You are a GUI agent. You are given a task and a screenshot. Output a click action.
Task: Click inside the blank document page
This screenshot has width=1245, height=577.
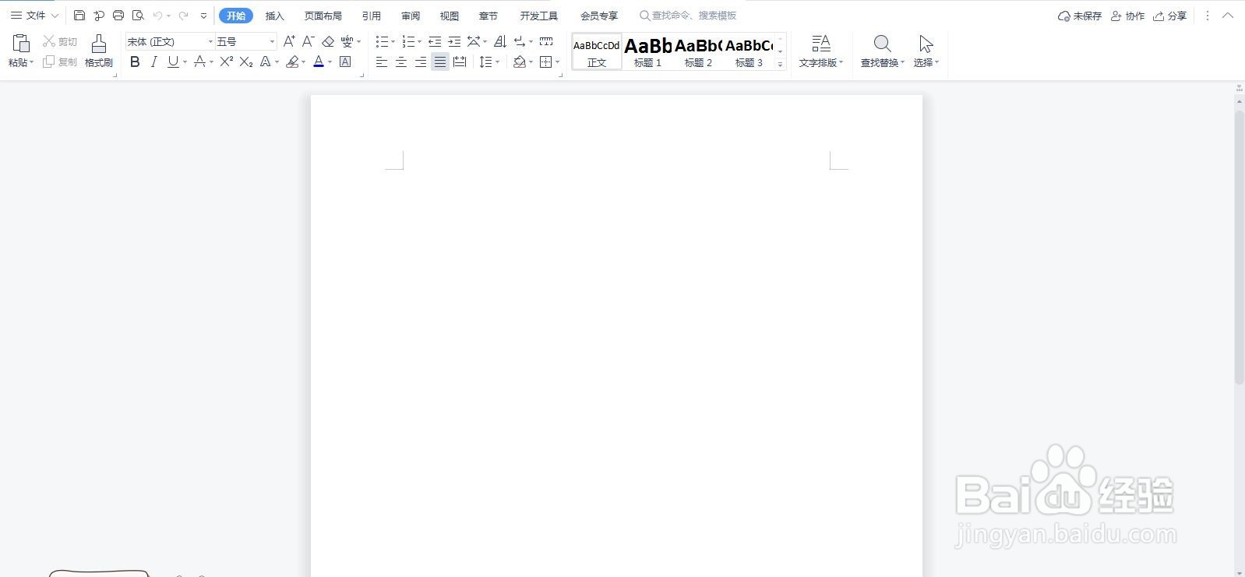point(616,336)
